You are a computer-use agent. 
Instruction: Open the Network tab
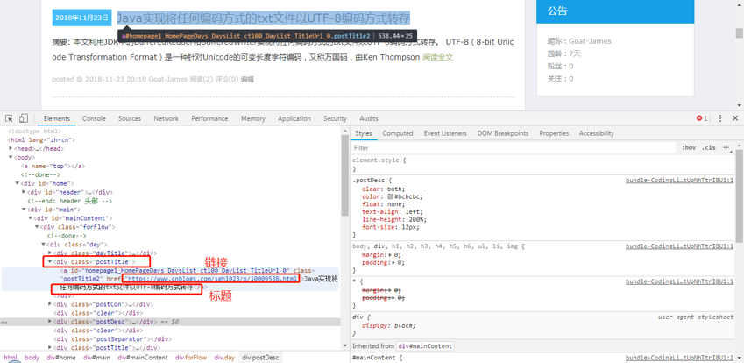point(166,118)
